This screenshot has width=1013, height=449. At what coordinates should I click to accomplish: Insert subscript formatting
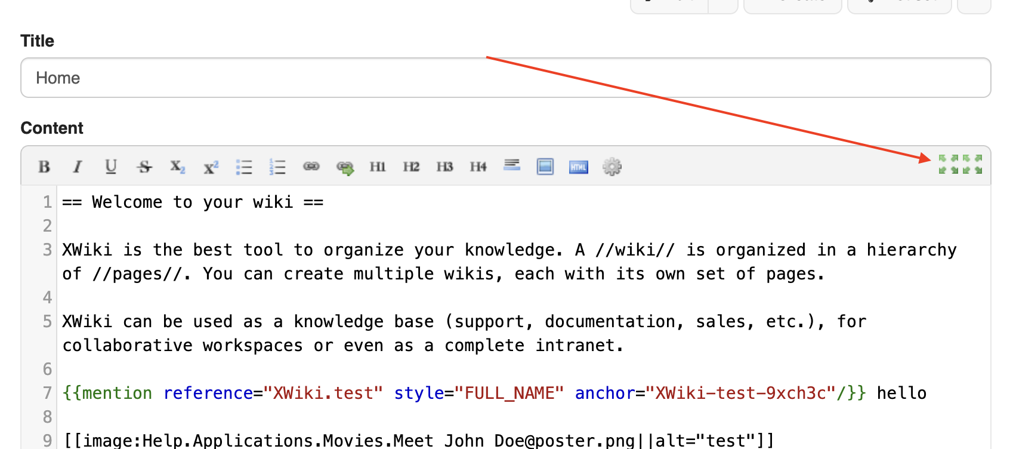[x=177, y=167]
